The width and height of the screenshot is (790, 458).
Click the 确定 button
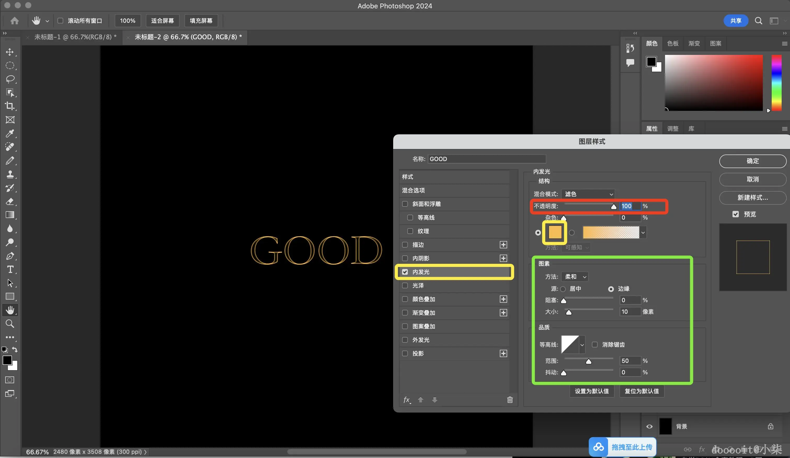752,161
